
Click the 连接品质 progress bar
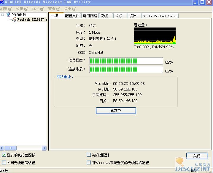[126, 69]
